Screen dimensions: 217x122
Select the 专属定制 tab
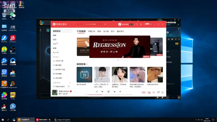[91, 31]
